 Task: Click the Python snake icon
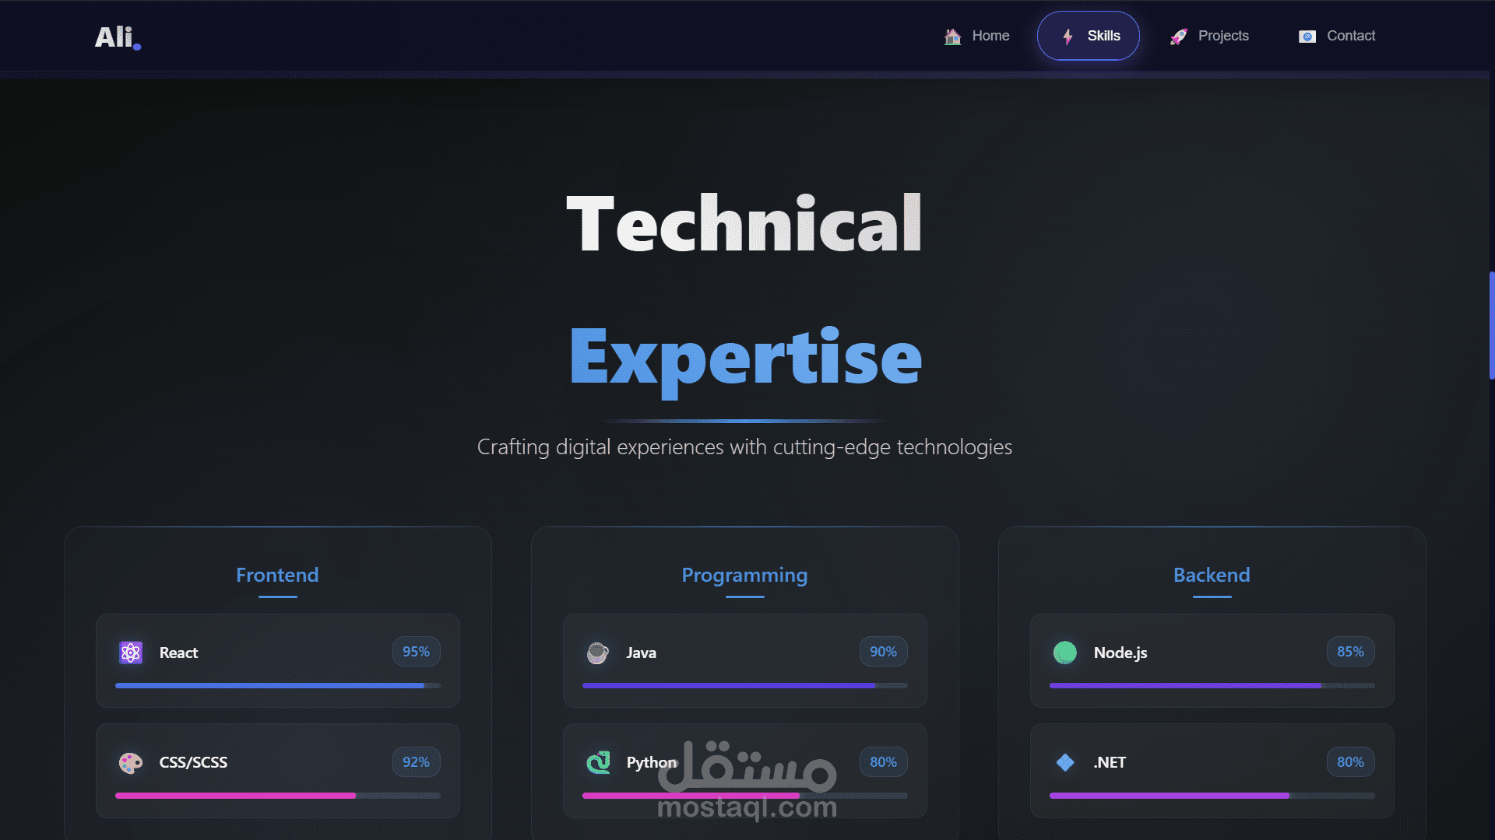pyautogui.click(x=598, y=763)
